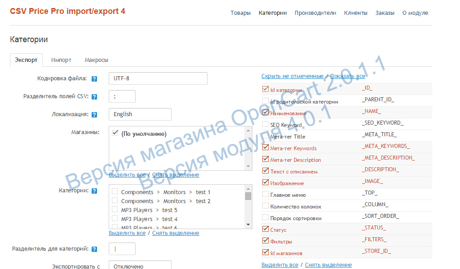The width and height of the screenshot is (460, 269).
Task: Uncheck the id магазинов checkbox
Action: (265, 252)
